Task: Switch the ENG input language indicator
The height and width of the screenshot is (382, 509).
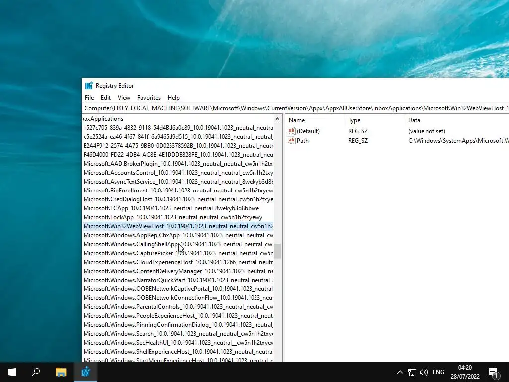Action: pyautogui.click(x=438, y=372)
